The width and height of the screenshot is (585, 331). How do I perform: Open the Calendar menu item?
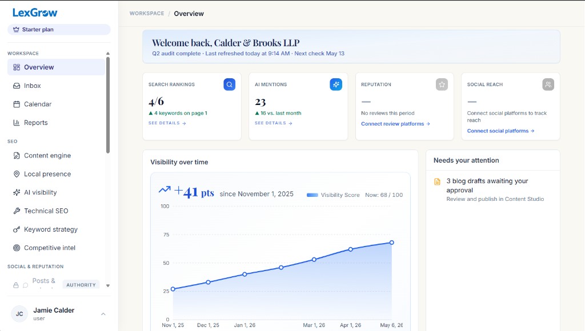click(56, 104)
